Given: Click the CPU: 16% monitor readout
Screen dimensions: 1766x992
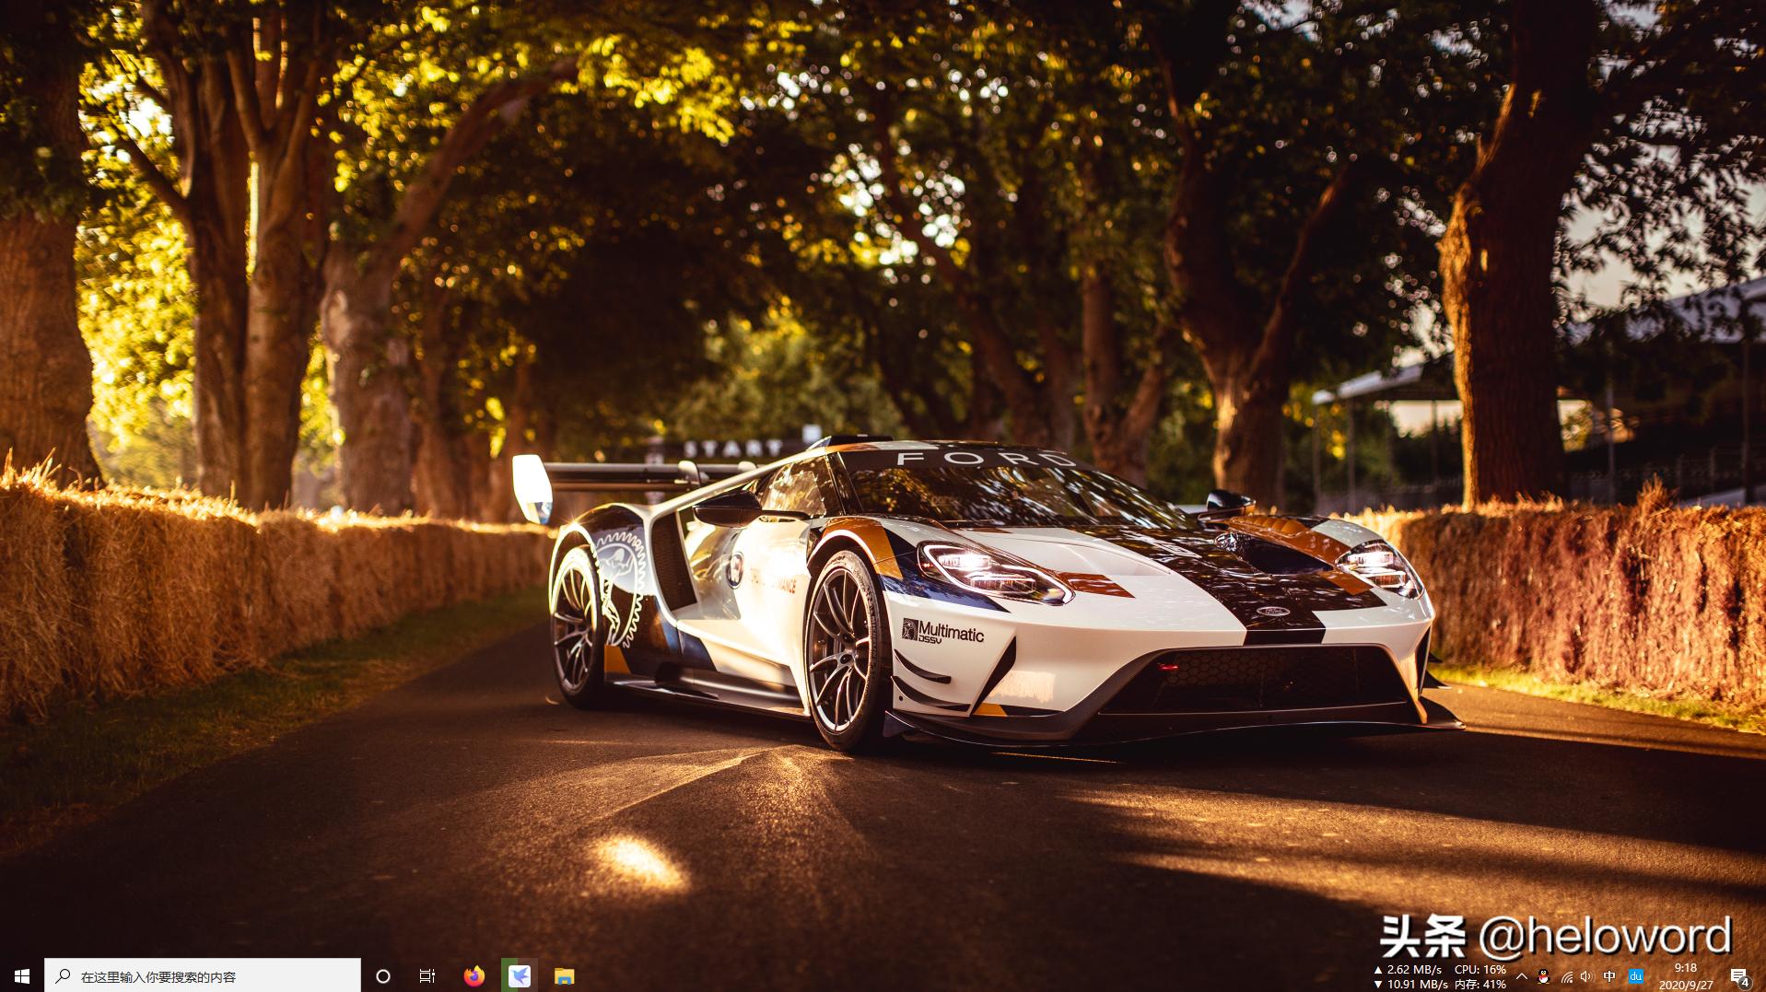Looking at the screenshot, I should tap(1480, 969).
